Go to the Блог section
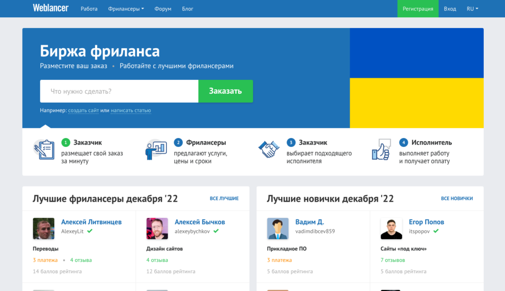 (x=187, y=9)
